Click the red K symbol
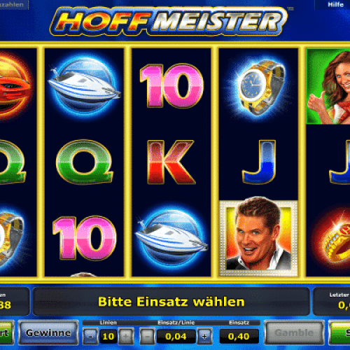This screenshot has height=350, width=350. pos(171,162)
